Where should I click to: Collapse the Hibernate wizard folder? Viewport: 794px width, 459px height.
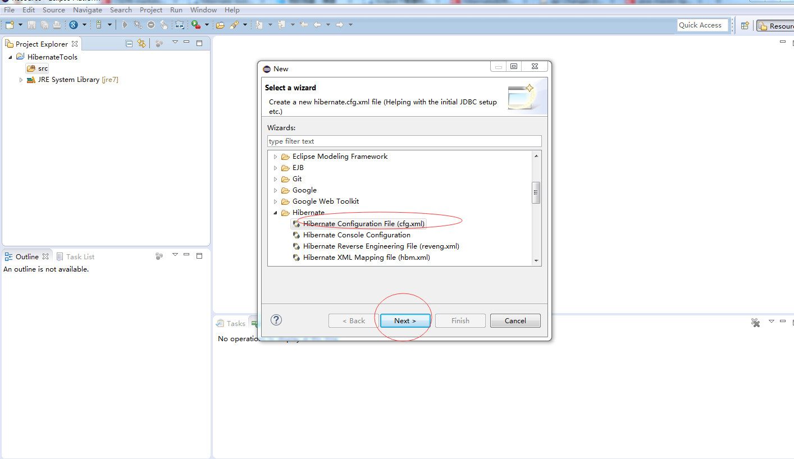point(275,213)
